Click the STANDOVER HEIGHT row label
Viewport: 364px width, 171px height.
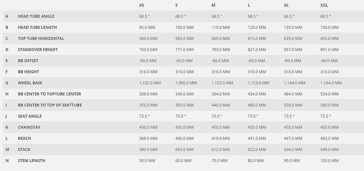coord(38,50)
